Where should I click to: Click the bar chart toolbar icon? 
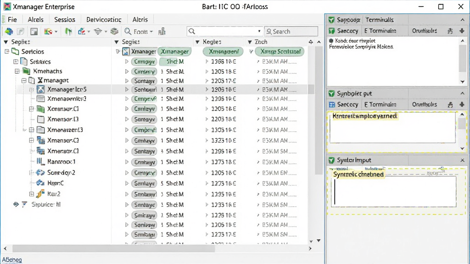(162, 32)
